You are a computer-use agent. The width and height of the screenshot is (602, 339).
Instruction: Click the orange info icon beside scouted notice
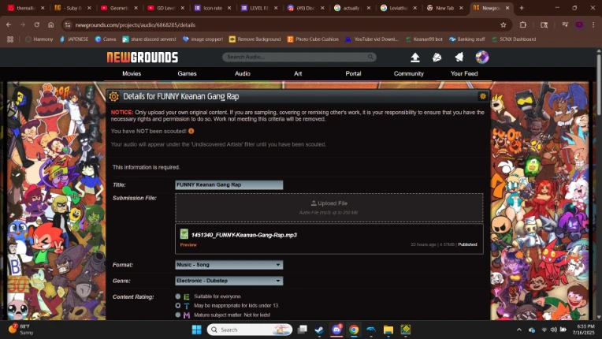191,131
